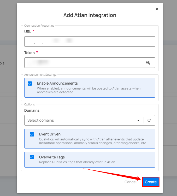Click the URL field label
This screenshot has width=177, height=196.
(x=28, y=32)
